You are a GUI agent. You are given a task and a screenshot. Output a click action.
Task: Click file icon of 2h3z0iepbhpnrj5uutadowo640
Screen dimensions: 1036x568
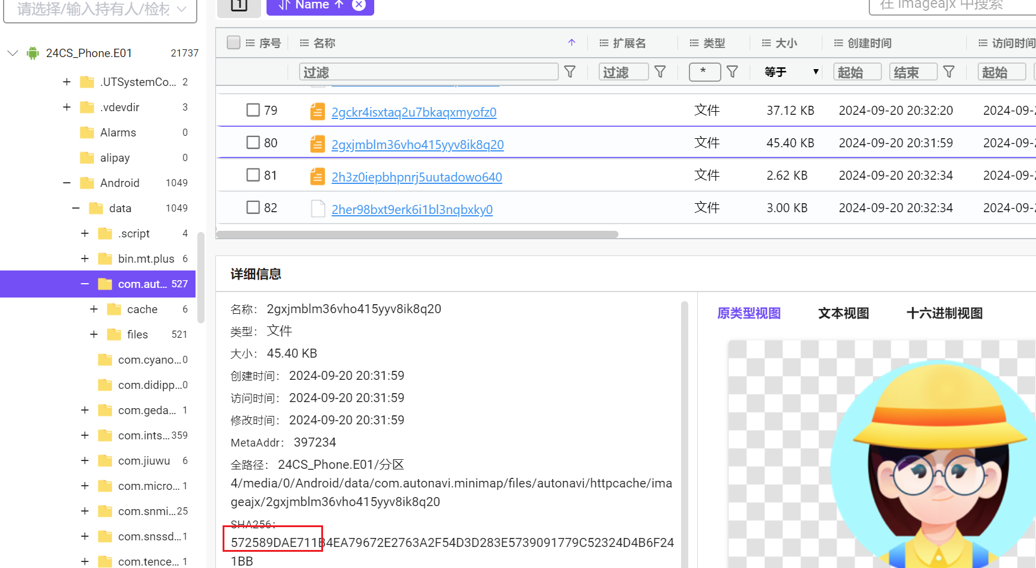(x=318, y=176)
